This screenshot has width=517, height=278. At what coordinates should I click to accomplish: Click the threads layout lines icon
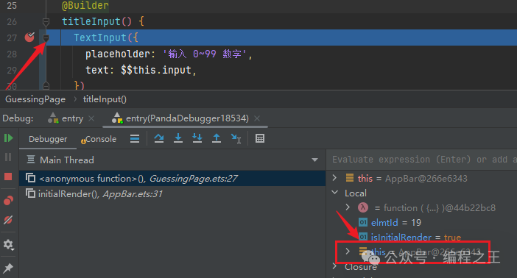(135, 138)
